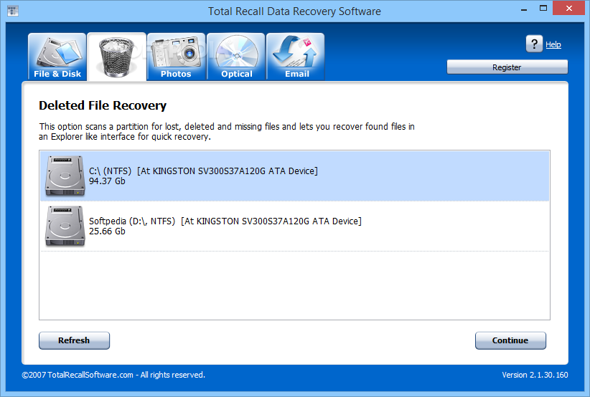
Task: Click the application icon in title bar
Action: pos(13,11)
